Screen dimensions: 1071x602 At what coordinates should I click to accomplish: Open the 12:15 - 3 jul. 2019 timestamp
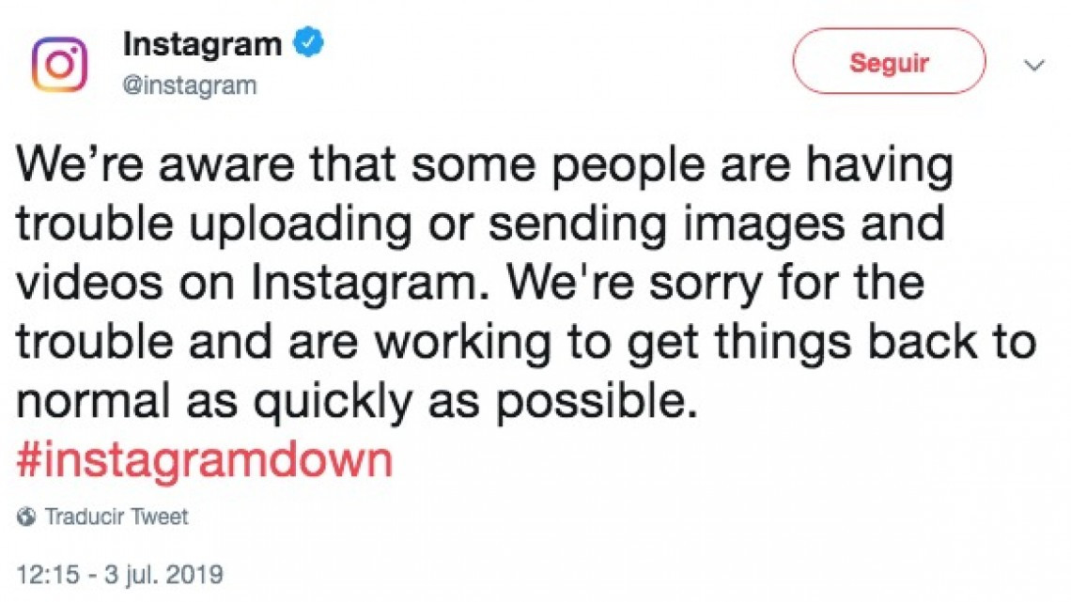[119, 572]
